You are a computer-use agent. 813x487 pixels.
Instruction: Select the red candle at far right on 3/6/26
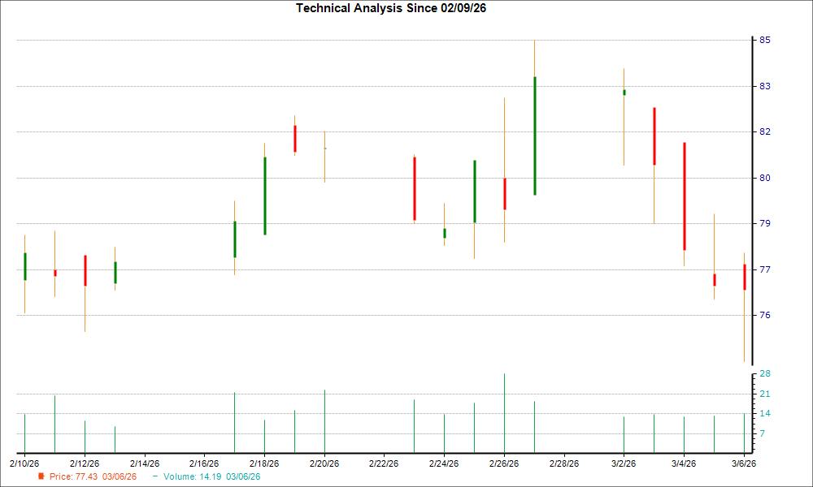[746, 276]
